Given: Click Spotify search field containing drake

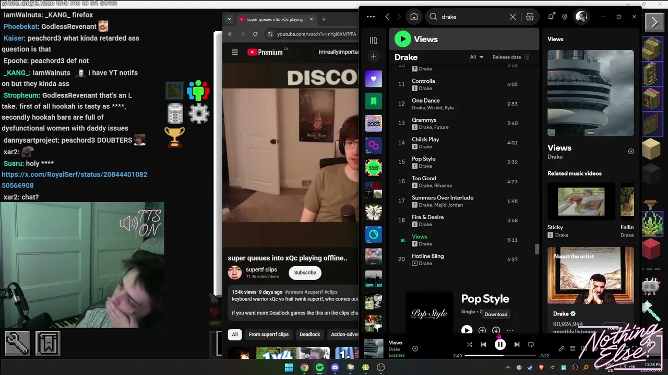Looking at the screenshot, I should tap(472, 17).
